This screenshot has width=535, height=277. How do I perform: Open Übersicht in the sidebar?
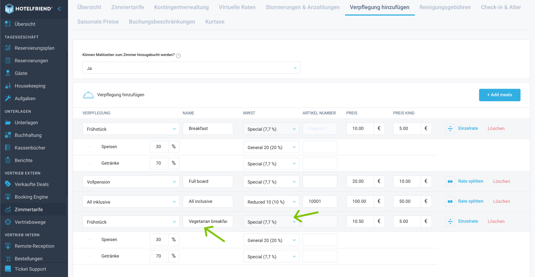pos(25,24)
